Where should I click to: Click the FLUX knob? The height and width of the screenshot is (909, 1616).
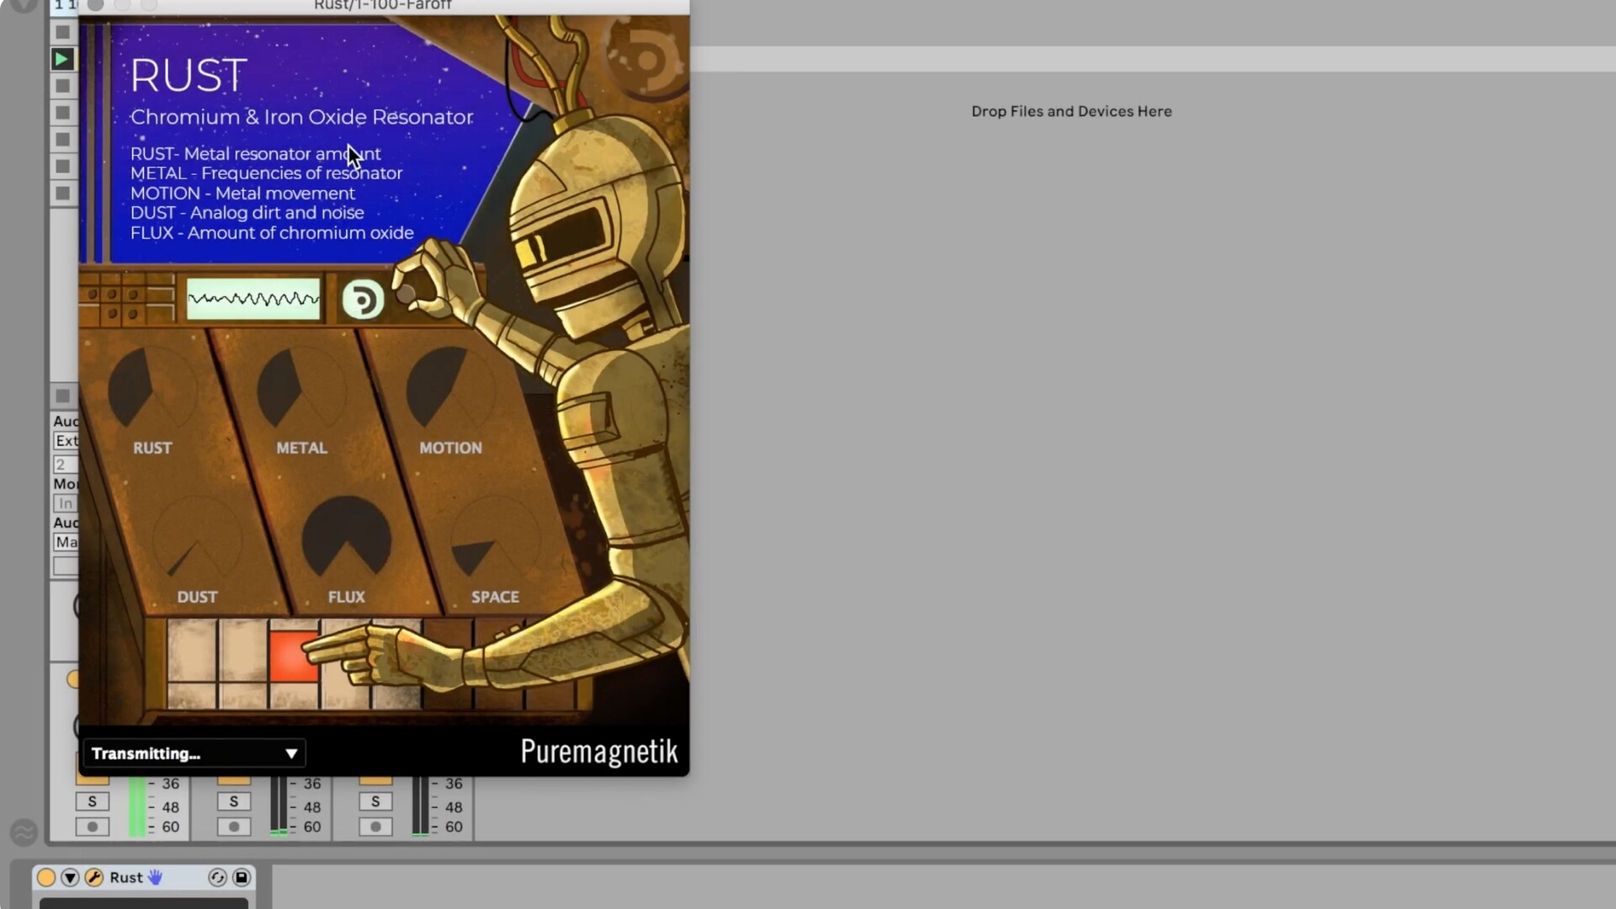click(x=346, y=539)
